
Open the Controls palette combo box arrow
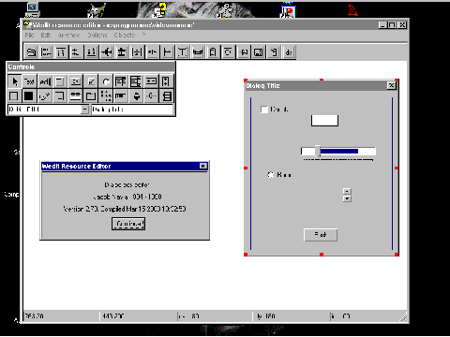(84, 110)
